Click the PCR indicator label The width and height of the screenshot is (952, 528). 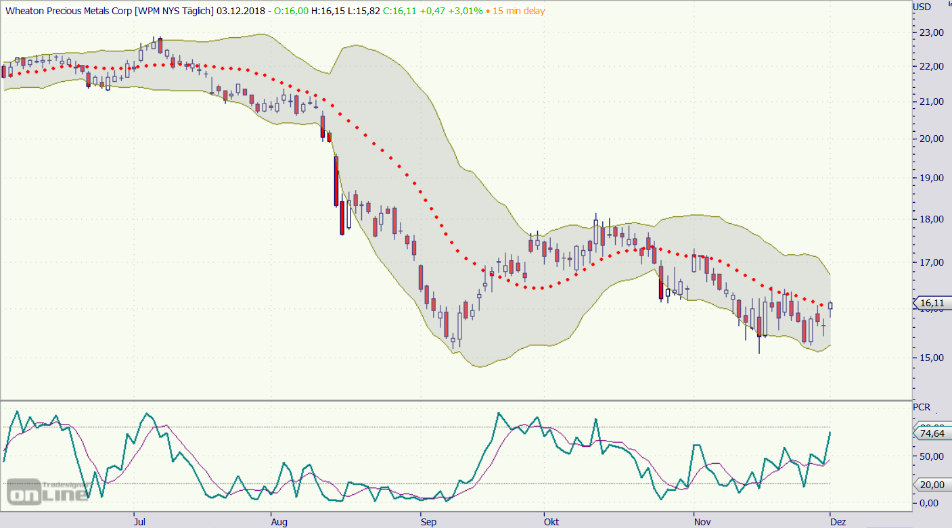(x=922, y=407)
